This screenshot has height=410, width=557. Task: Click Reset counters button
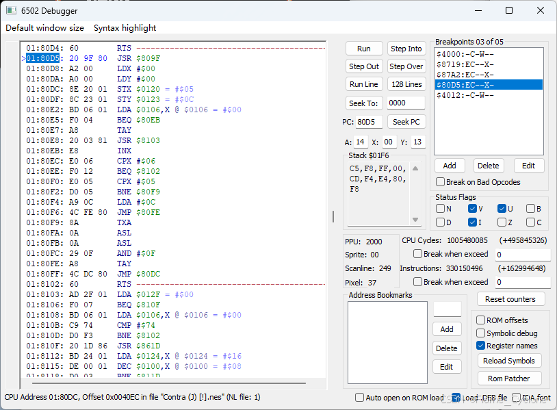pos(510,299)
